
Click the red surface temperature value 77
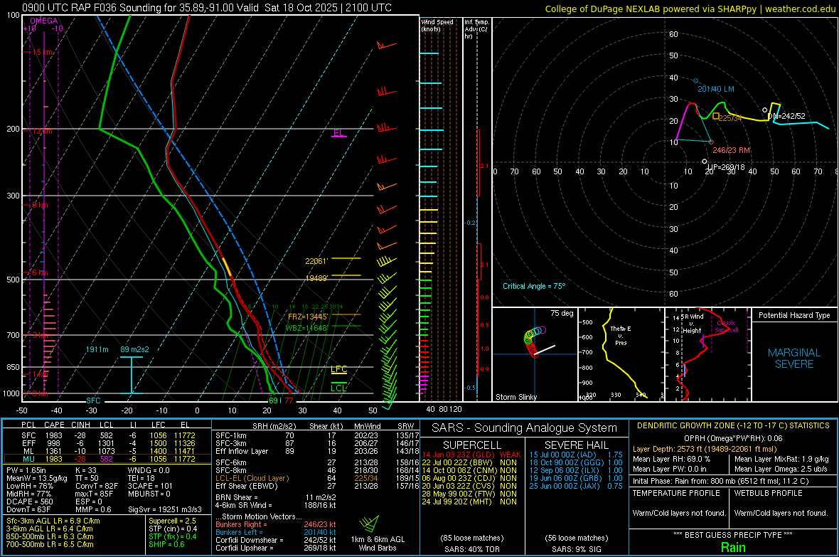click(289, 400)
